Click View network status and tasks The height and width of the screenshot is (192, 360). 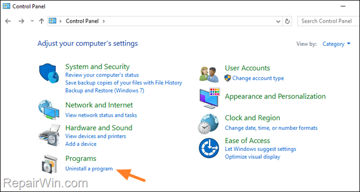101,115
